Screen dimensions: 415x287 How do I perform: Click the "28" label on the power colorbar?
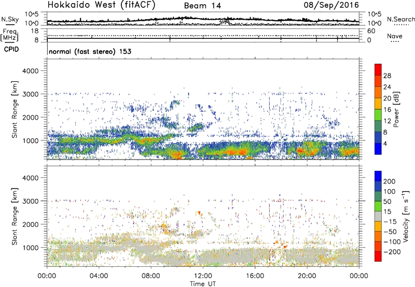pyautogui.click(x=387, y=76)
